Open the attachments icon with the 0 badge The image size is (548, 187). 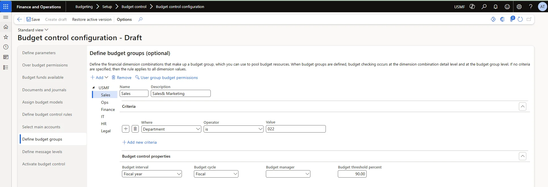tap(512, 19)
